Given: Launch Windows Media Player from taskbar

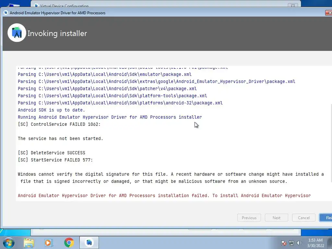Looking at the screenshot, I should (x=48, y=243).
